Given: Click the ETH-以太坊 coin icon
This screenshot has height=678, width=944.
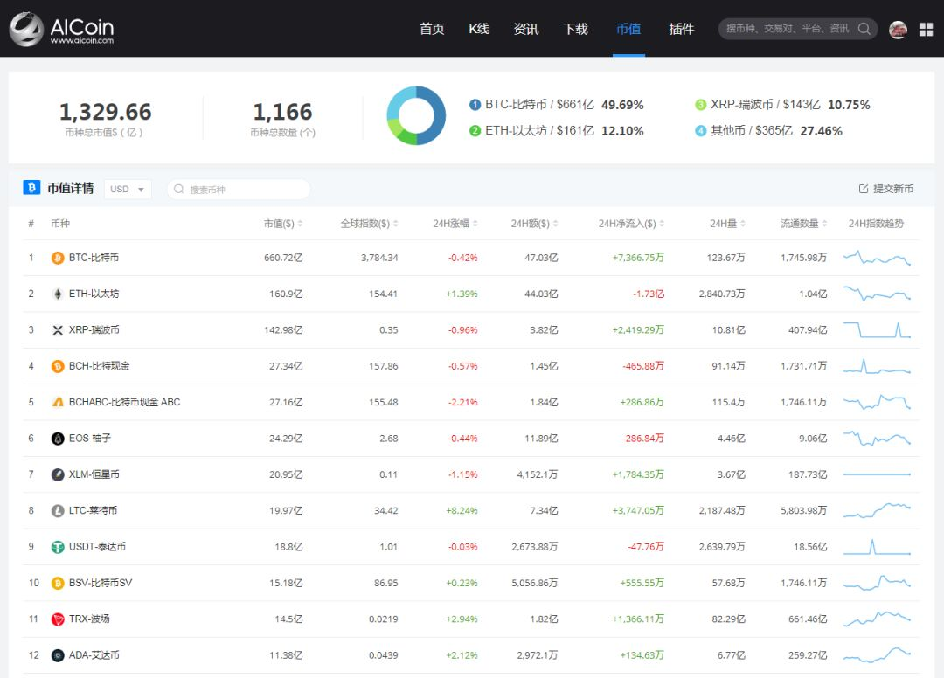Looking at the screenshot, I should click(x=58, y=294).
